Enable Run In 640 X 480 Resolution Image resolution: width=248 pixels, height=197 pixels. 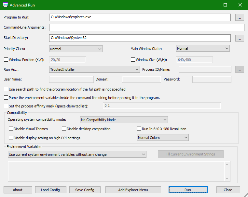[x=139, y=129]
